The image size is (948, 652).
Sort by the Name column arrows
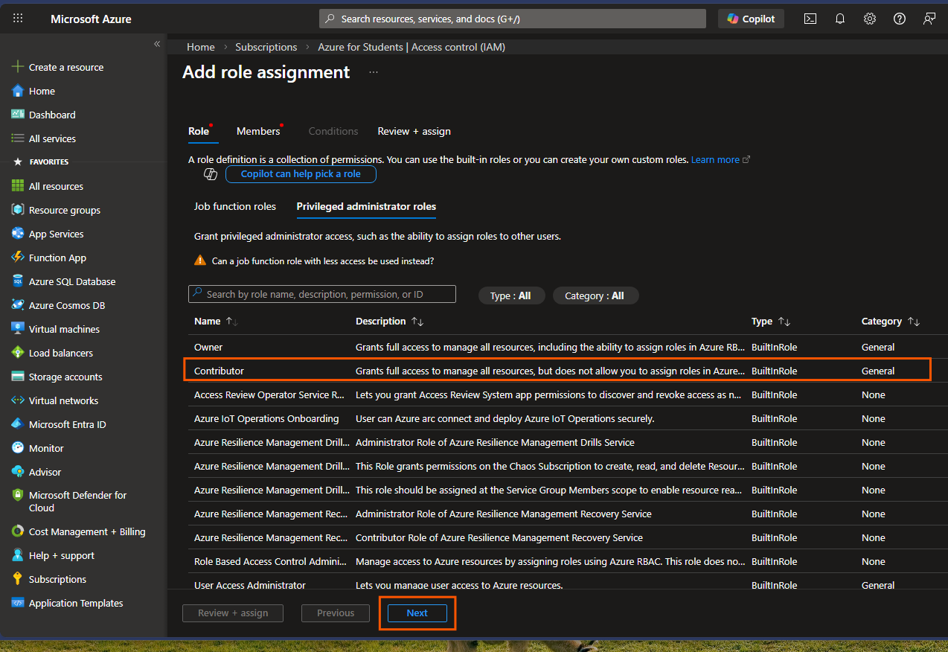(231, 322)
